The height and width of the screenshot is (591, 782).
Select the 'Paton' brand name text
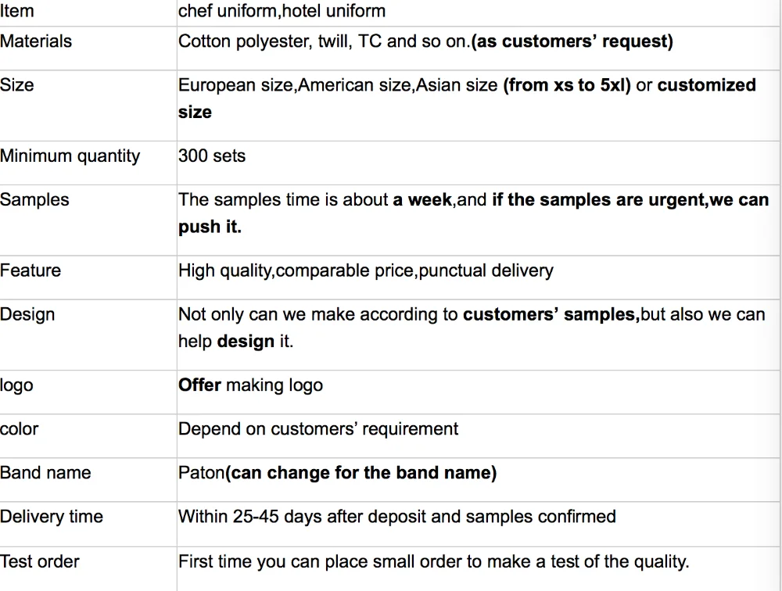tap(202, 472)
